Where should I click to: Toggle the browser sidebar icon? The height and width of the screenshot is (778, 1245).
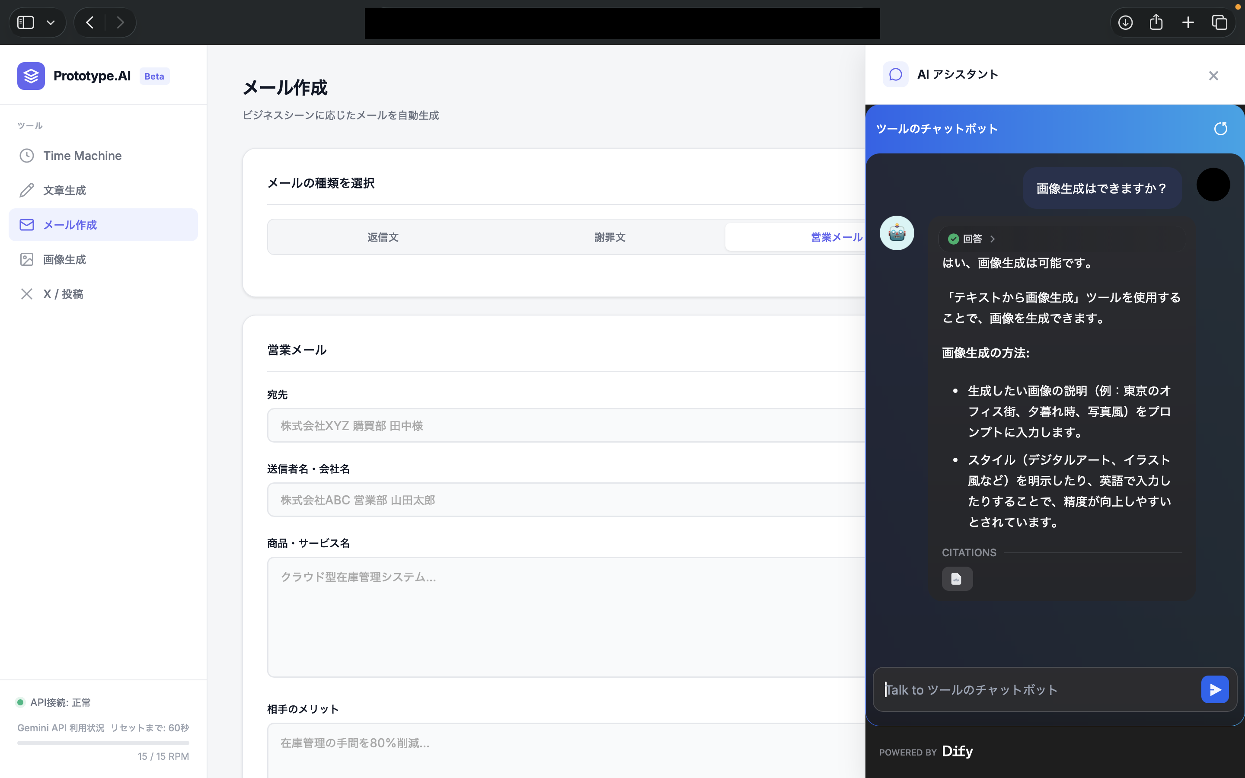pyautogui.click(x=26, y=22)
